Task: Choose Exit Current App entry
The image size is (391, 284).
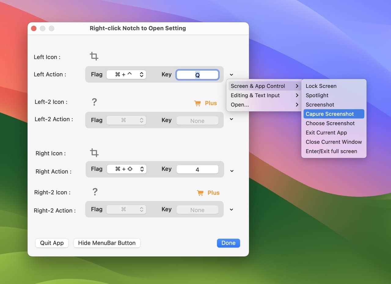Action: click(x=334, y=133)
